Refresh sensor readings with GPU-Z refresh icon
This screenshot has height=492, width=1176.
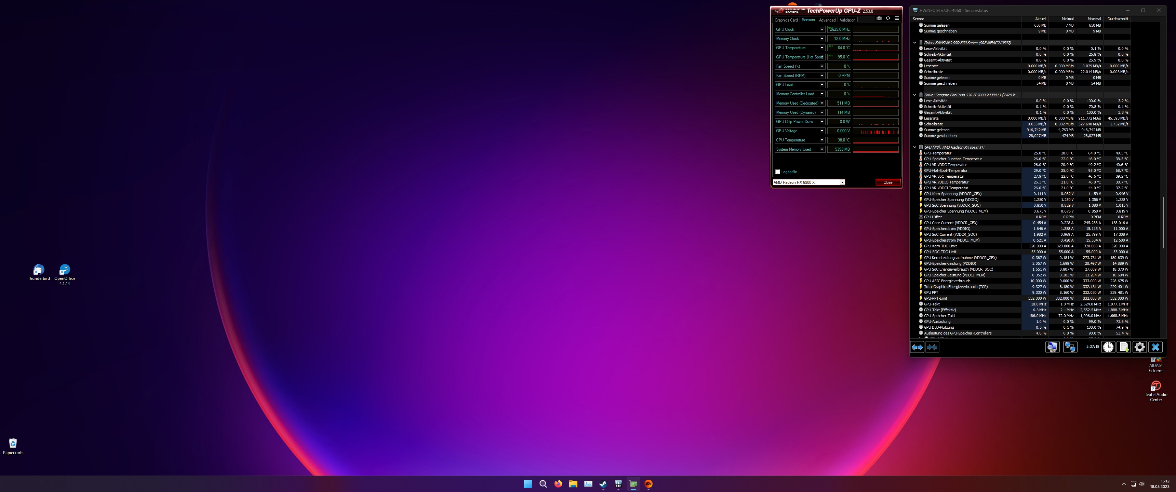(888, 18)
